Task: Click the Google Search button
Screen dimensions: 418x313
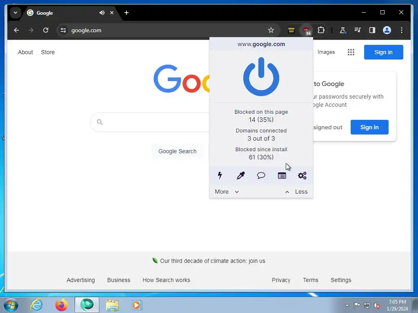Action: [x=177, y=151]
